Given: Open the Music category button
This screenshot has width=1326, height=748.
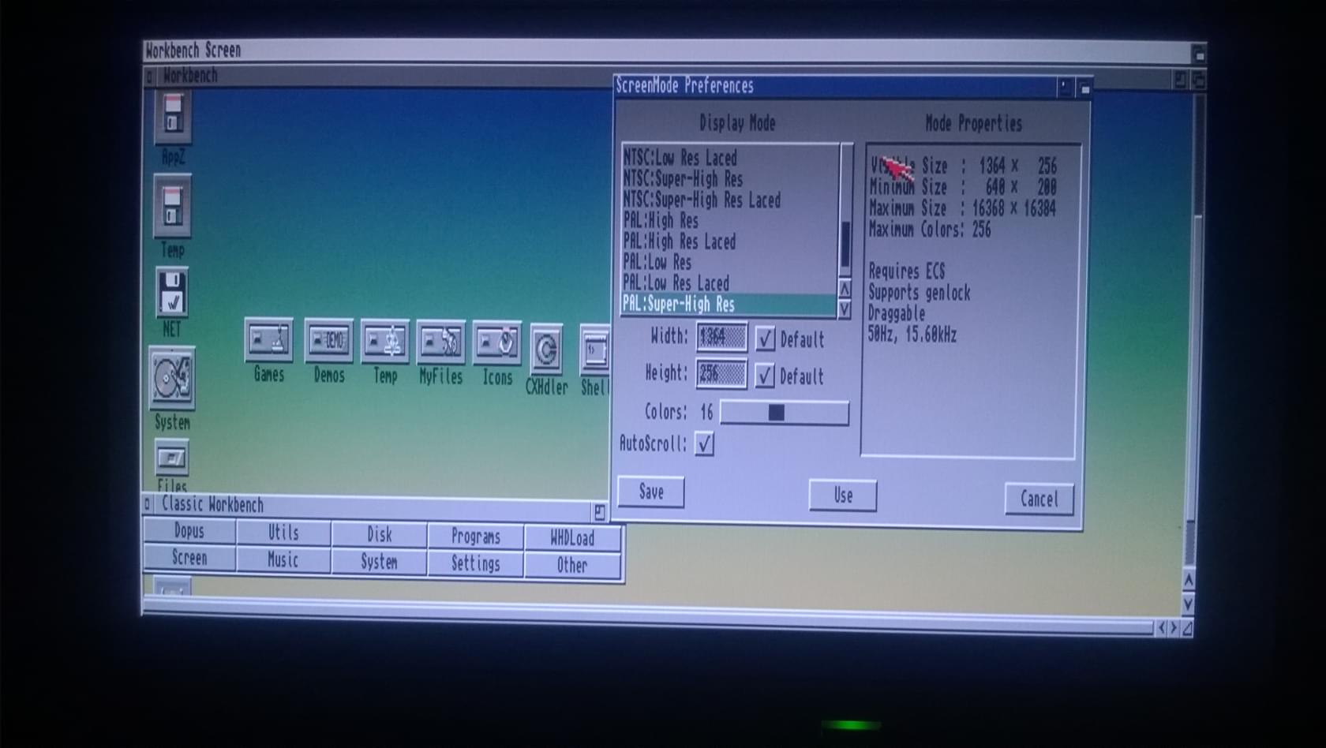Looking at the screenshot, I should [283, 560].
